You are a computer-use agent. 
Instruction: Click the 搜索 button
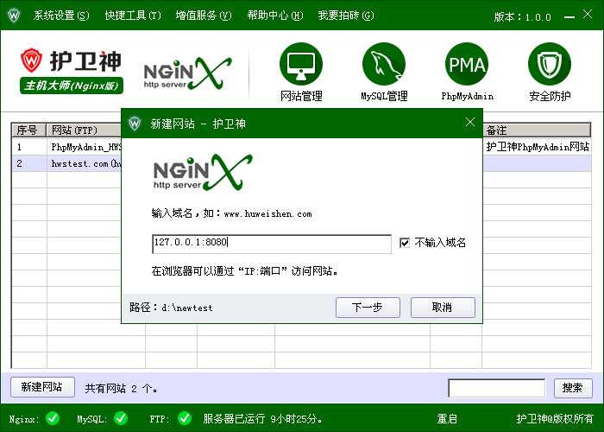click(x=573, y=388)
